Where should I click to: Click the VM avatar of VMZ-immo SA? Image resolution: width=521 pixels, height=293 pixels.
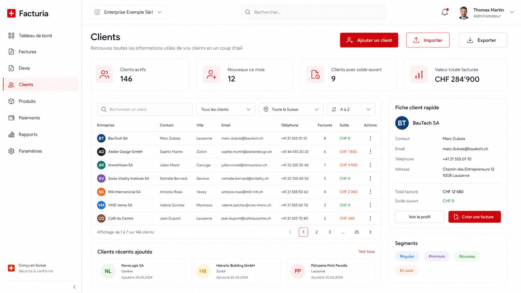(x=101, y=205)
